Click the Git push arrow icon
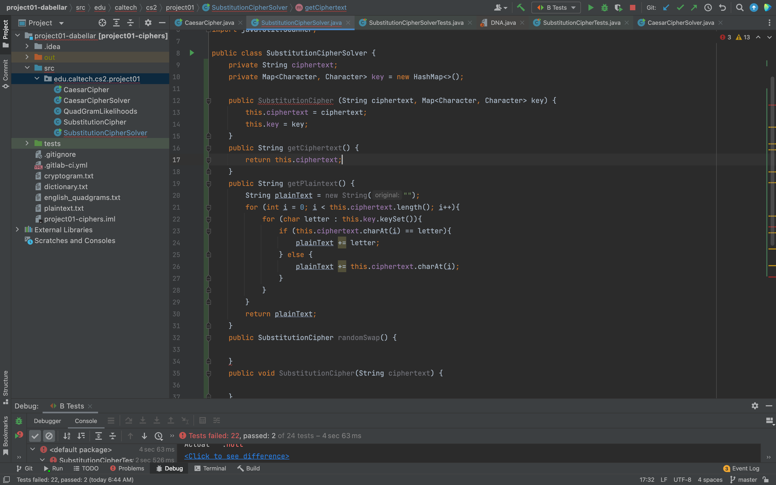This screenshot has height=485, width=776. [694, 7]
